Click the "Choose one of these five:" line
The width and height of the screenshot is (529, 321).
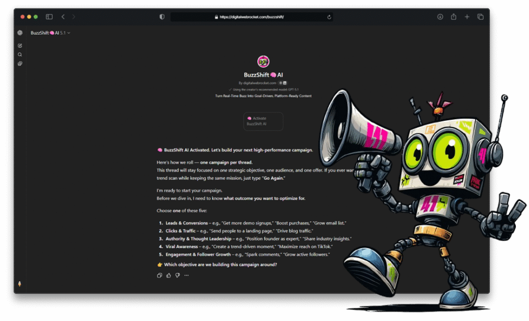click(181, 211)
